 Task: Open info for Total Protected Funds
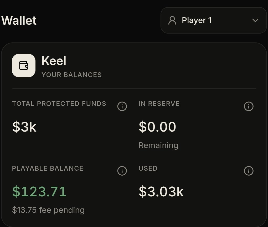pyautogui.click(x=122, y=106)
